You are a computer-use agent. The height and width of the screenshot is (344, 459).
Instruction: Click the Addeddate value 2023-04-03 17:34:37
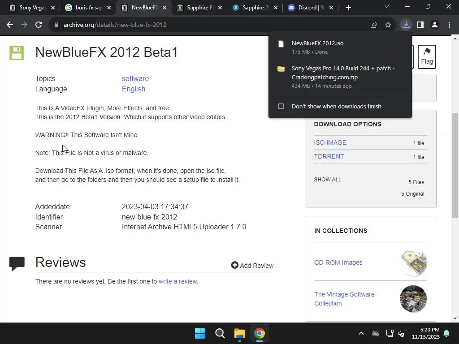click(155, 207)
